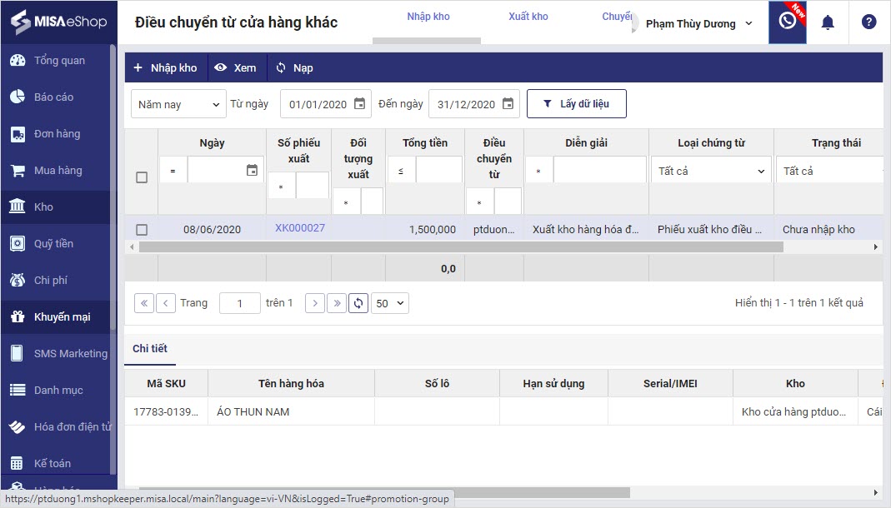The image size is (891, 508).
Task: Open Đơn hàng truck icon
Action: [18, 134]
